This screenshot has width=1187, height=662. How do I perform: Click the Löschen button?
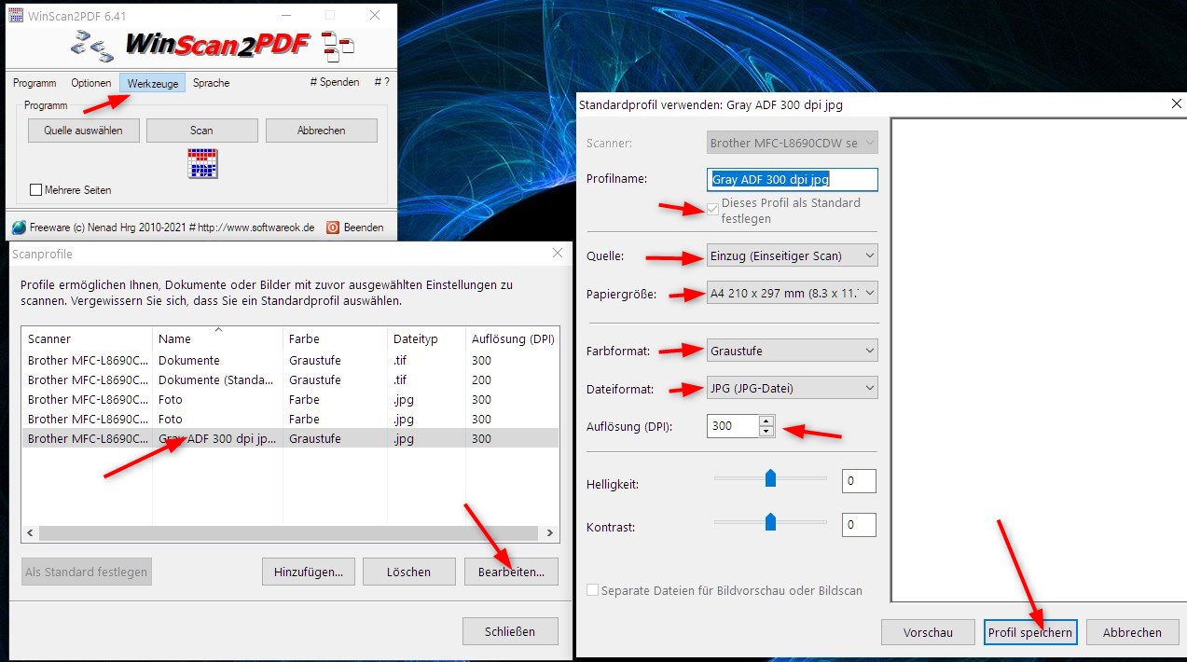click(x=408, y=572)
